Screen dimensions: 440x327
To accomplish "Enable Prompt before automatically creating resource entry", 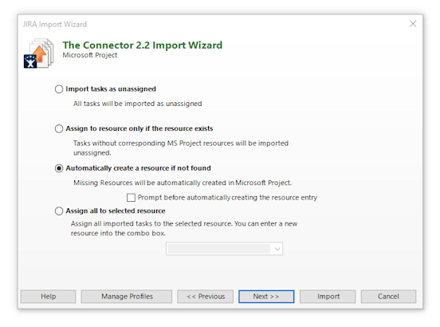I will tap(131, 198).
